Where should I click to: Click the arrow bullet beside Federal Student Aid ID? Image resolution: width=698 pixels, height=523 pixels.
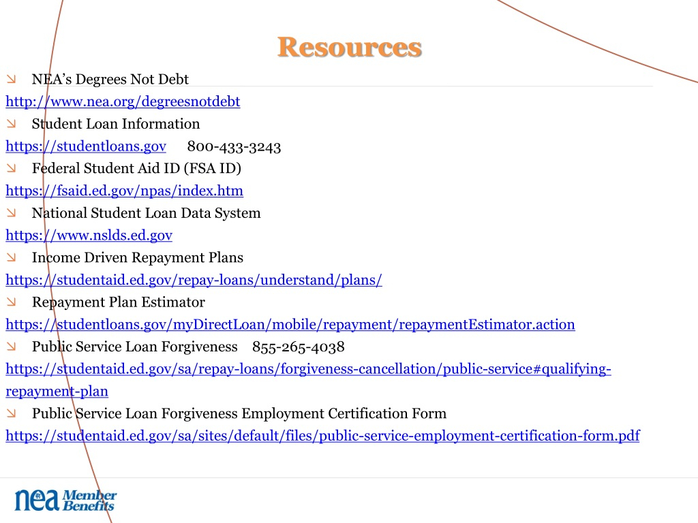(11, 168)
